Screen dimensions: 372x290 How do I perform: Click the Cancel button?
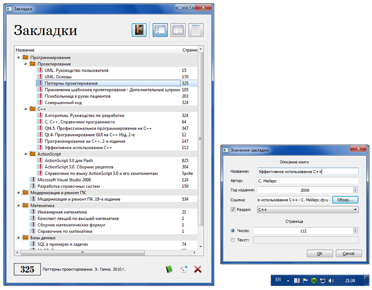point(349,254)
